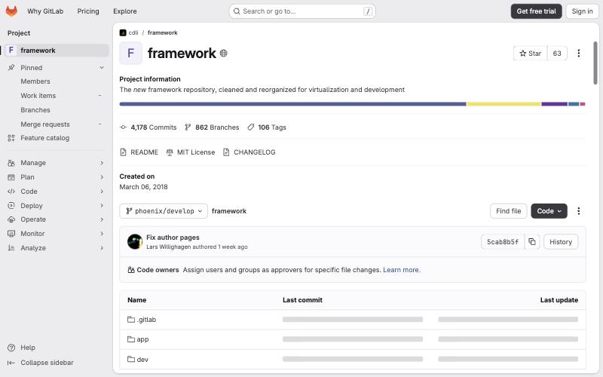
Task: Click the cdli breadcrumb link
Action: point(133,32)
